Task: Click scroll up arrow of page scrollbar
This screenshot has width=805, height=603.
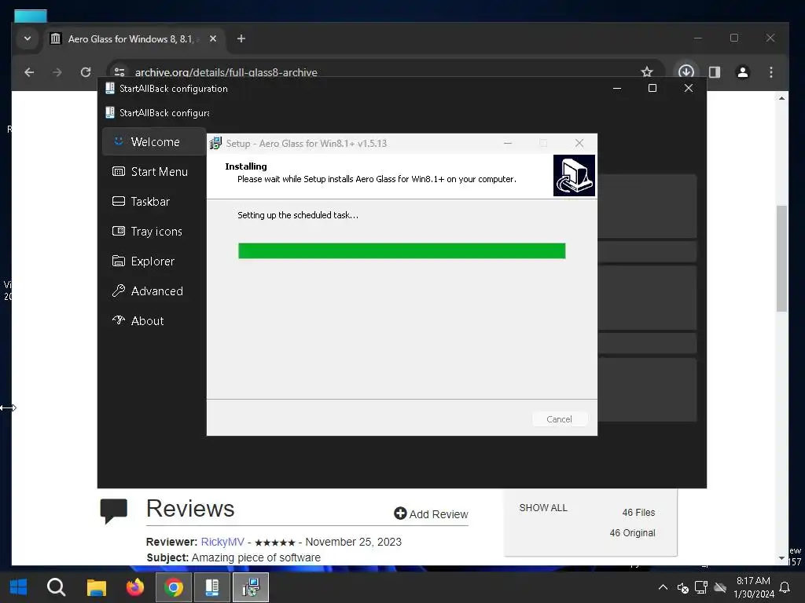Action: (x=781, y=98)
